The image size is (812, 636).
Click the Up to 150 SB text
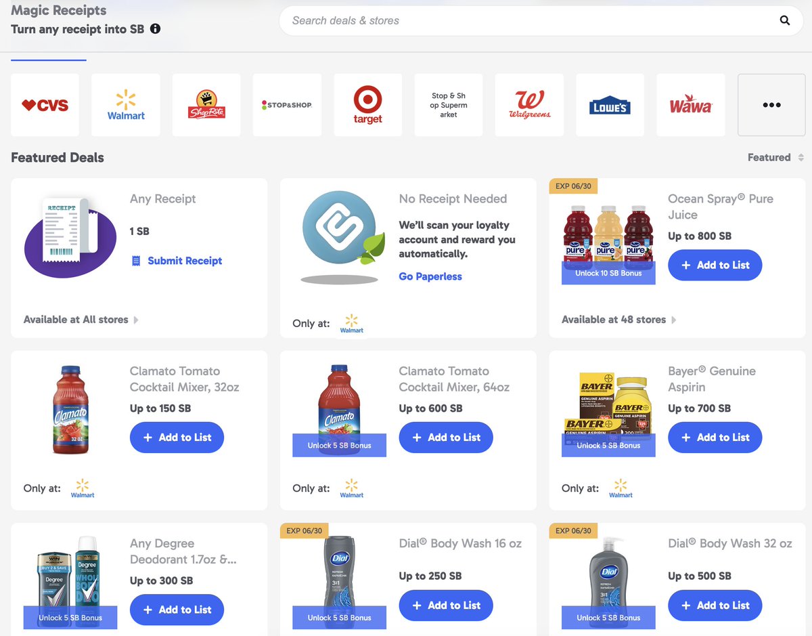[160, 408]
